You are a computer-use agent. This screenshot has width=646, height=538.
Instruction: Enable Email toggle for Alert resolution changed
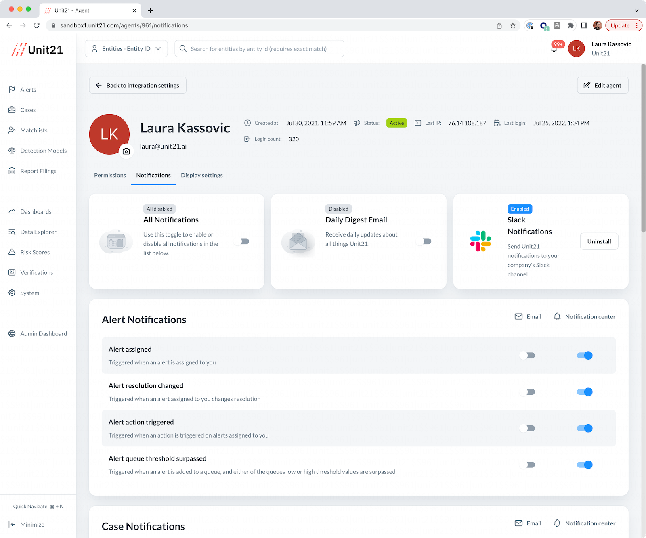click(528, 391)
